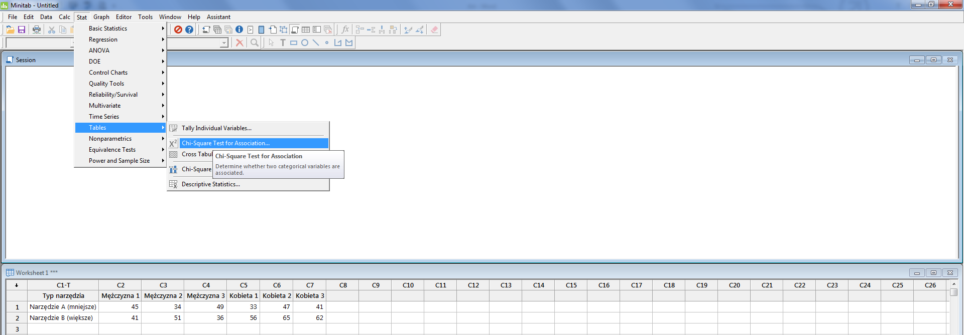Open the Editor menu

[x=124, y=17]
